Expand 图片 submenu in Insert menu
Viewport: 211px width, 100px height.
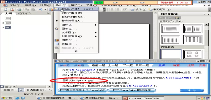point(76,25)
